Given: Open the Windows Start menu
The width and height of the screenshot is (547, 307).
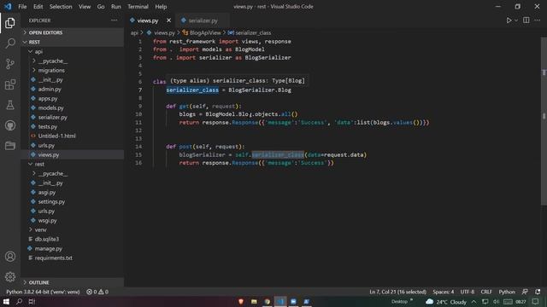Looking at the screenshot, I should 6,301.
